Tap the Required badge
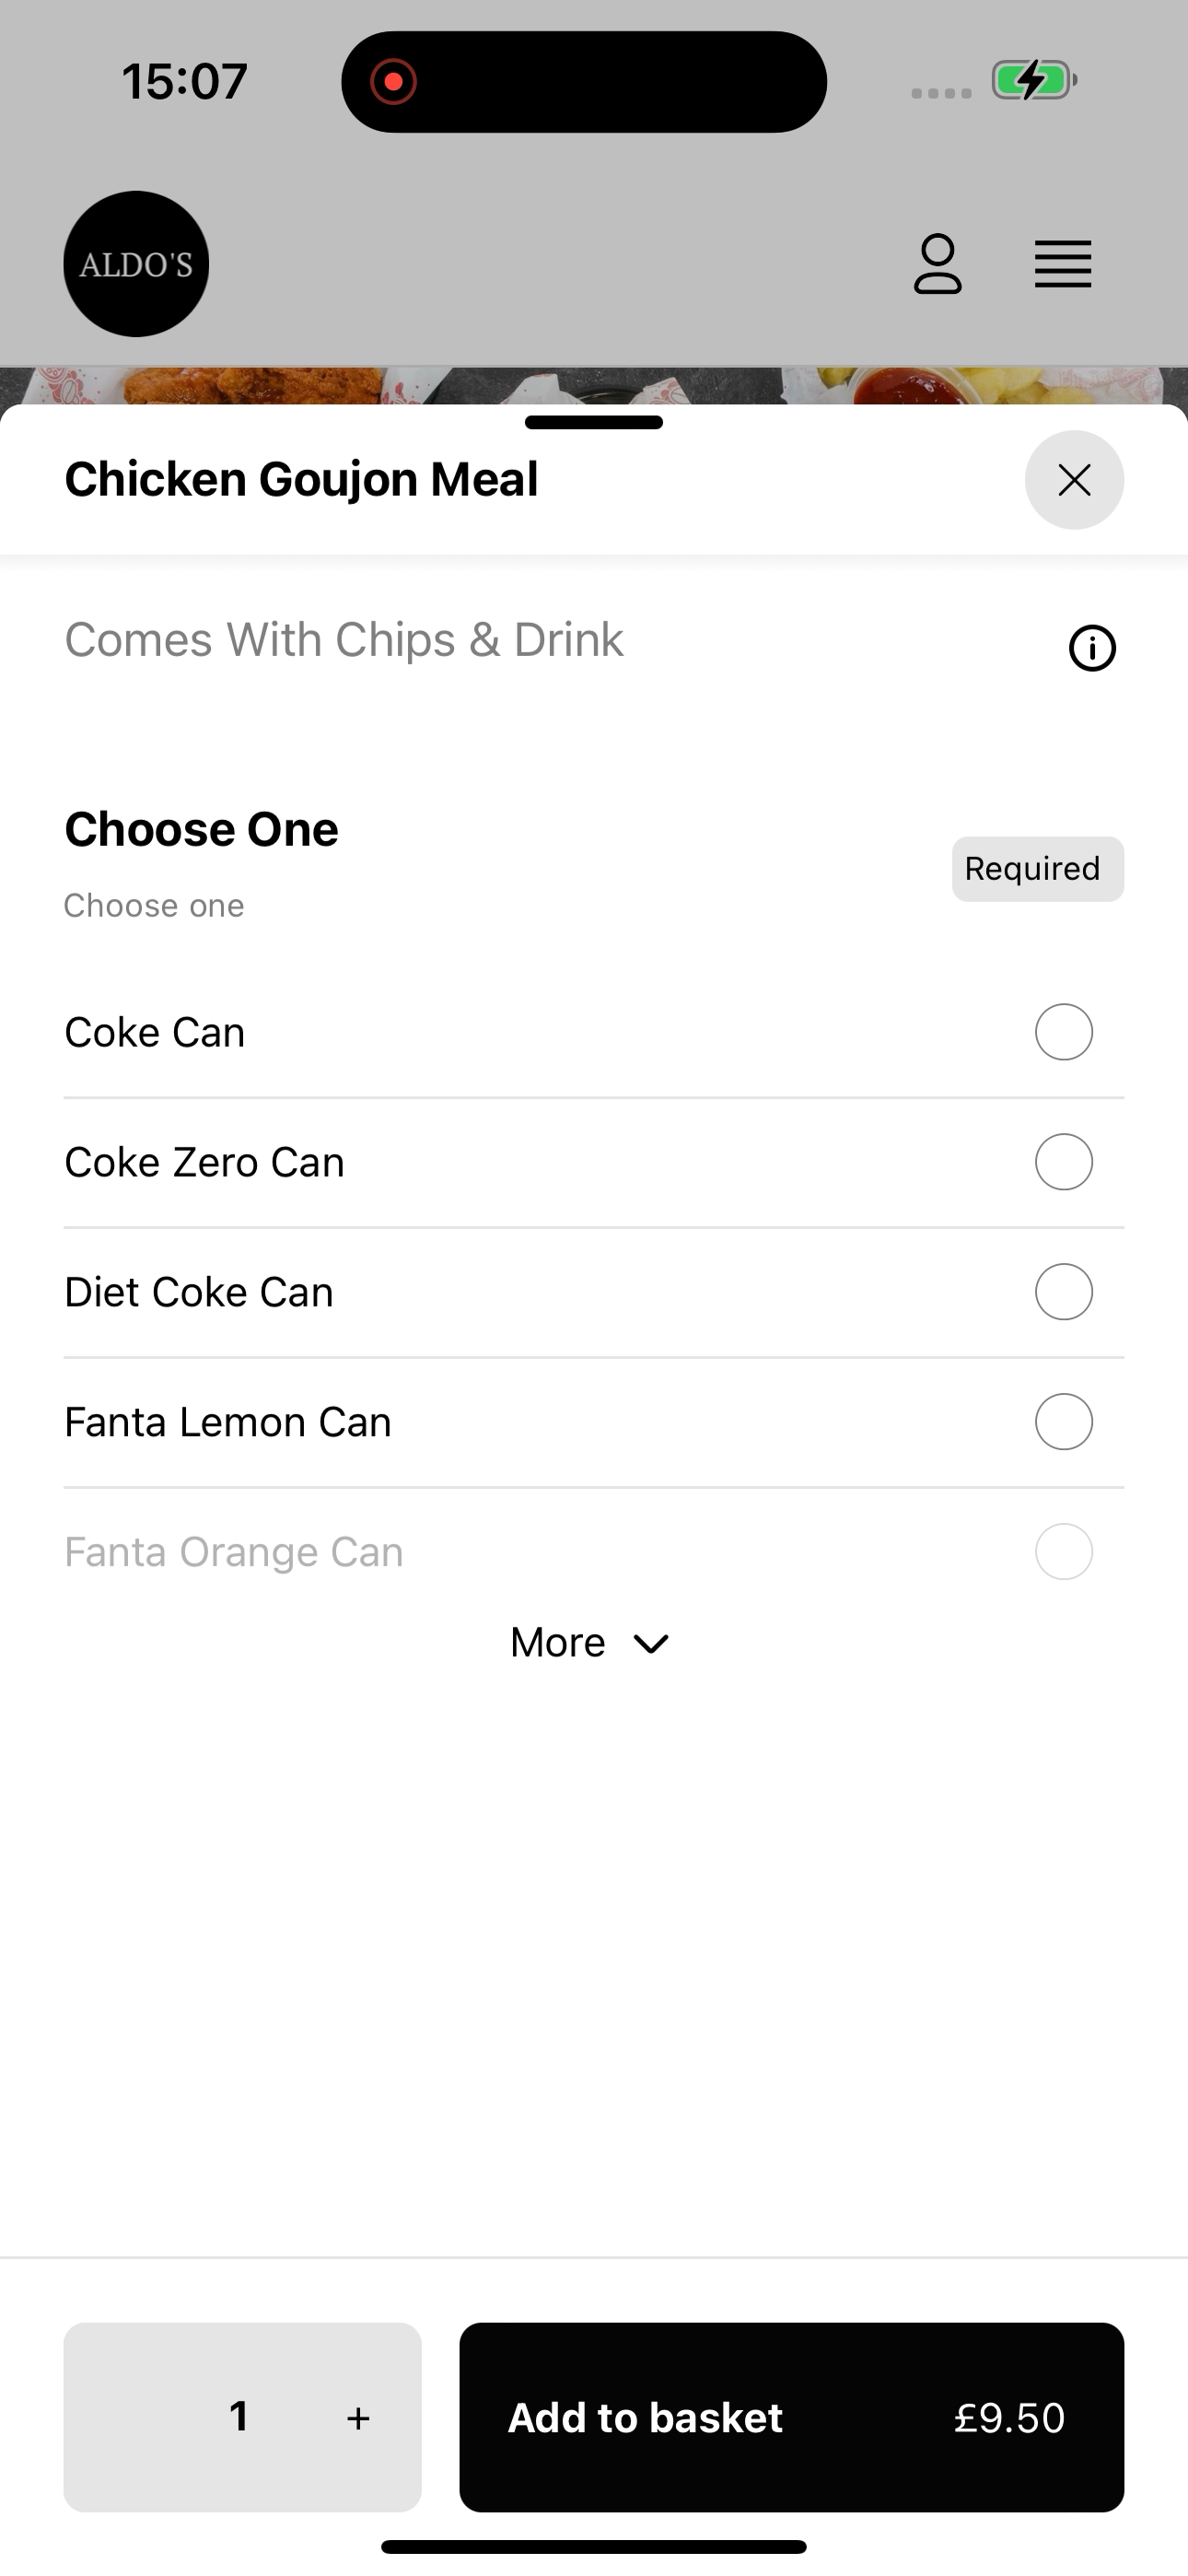Viewport: 1188px width, 2576px height. pyautogui.click(x=1037, y=869)
